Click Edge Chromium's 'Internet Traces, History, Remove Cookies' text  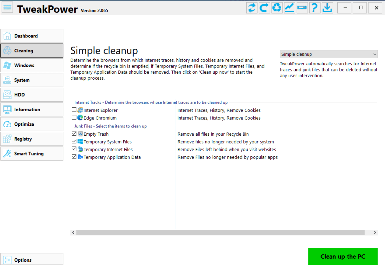click(219, 118)
